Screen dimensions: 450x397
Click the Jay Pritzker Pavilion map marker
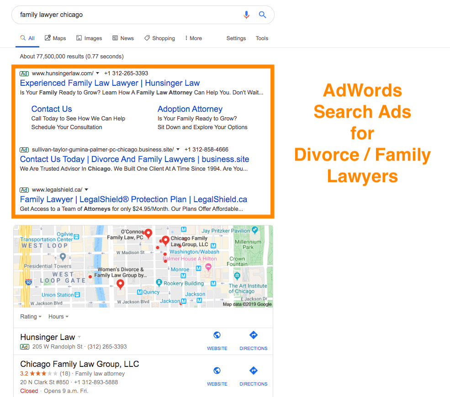point(254,230)
